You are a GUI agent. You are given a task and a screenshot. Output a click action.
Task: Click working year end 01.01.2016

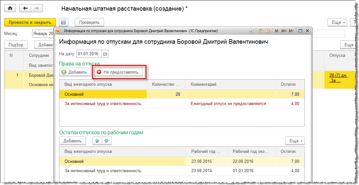click(243, 171)
